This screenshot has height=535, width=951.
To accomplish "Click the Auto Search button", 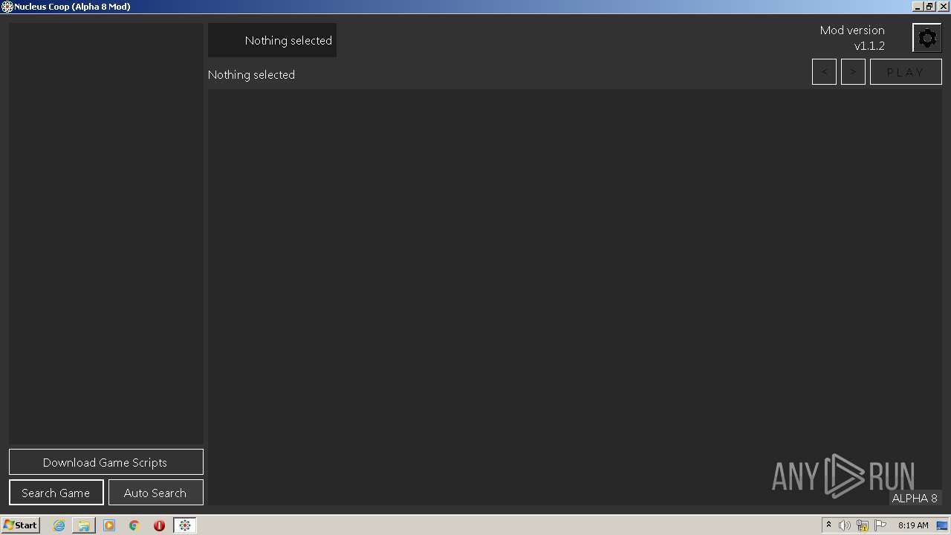I will (x=155, y=492).
